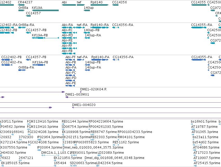
Task: Select the twf gene feature
Action: 81,5
